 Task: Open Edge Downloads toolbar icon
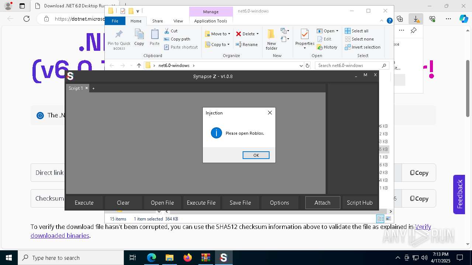[x=416, y=19]
